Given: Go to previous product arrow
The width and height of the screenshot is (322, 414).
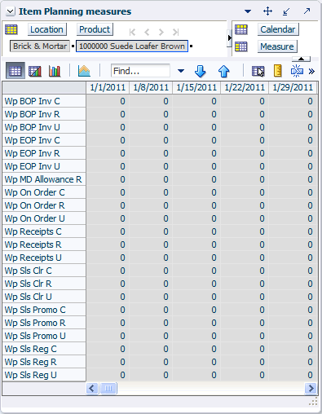Looking at the screenshot, I should 147,33.
